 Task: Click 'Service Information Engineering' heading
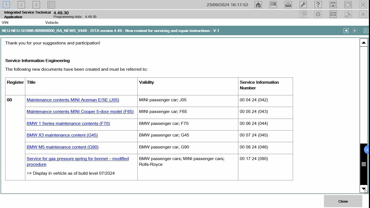point(38,61)
